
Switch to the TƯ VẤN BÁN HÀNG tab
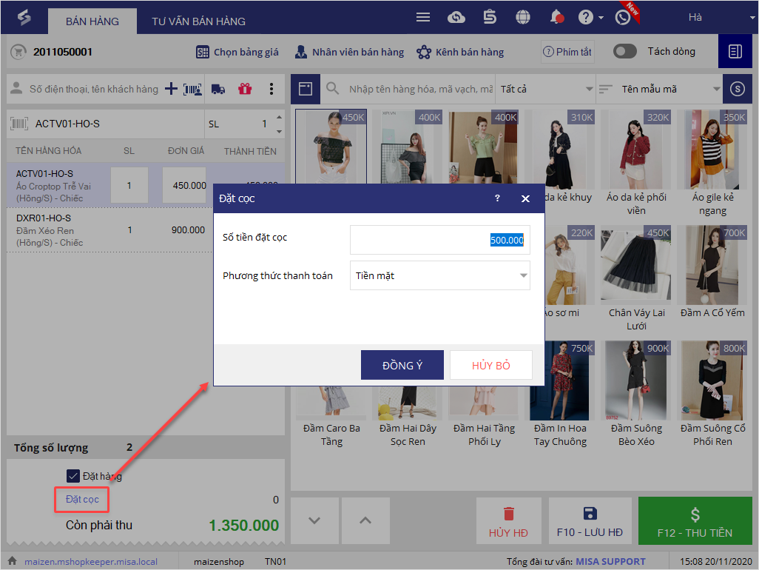click(198, 21)
